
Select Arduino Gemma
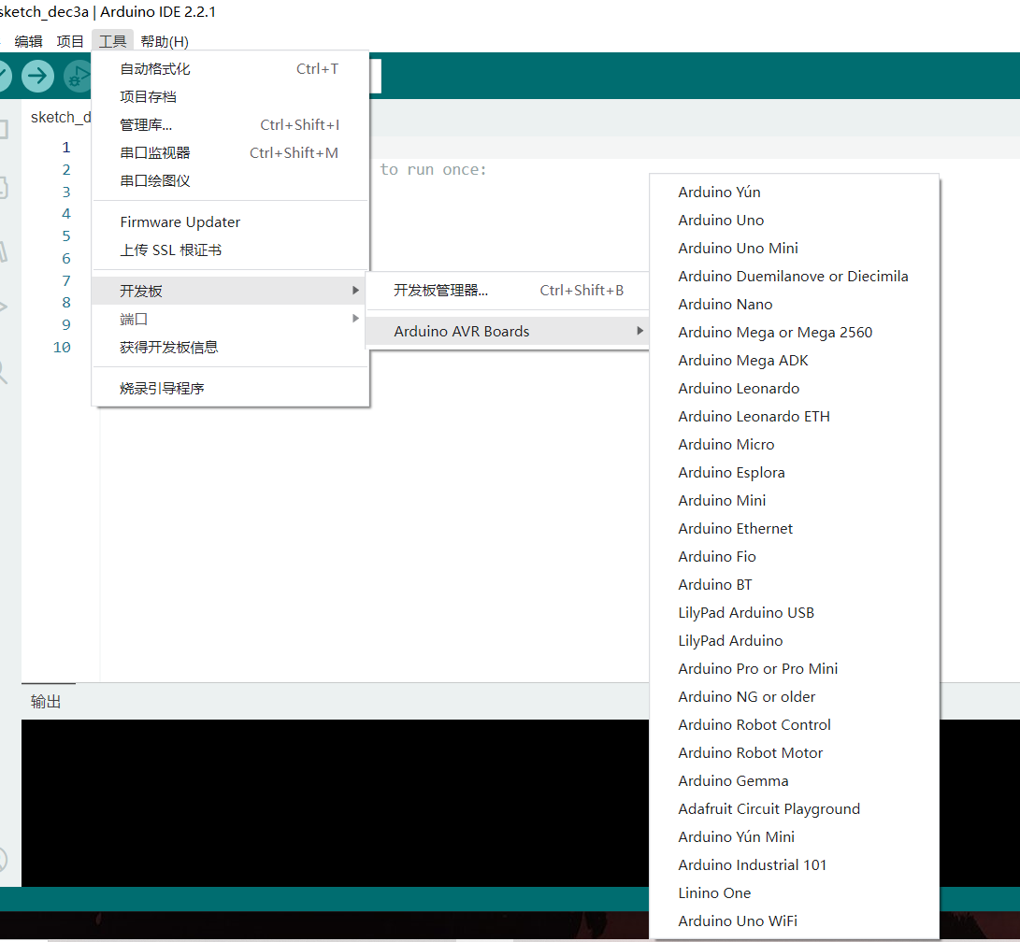795,780
